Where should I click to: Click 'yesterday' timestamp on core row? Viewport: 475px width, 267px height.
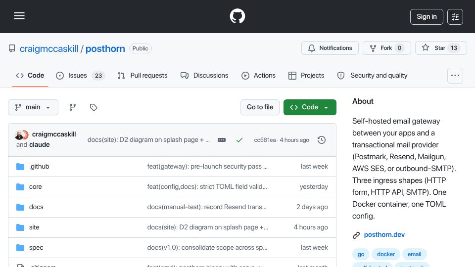coord(314,187)
